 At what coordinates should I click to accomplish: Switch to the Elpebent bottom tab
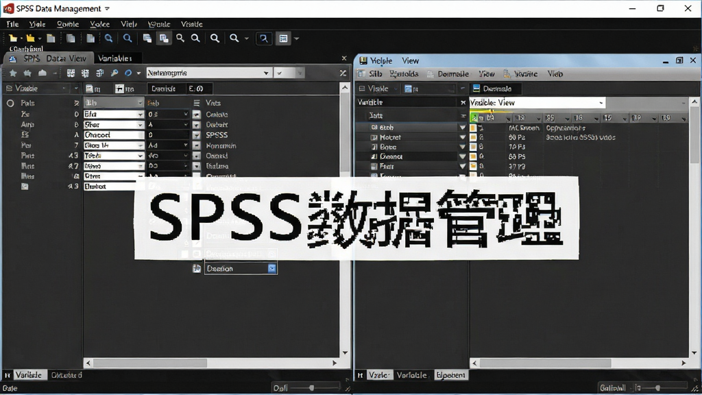tap(451, 375)
